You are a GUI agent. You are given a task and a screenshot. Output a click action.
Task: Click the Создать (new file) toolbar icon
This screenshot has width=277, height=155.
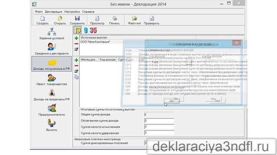(x=42, y=20)
